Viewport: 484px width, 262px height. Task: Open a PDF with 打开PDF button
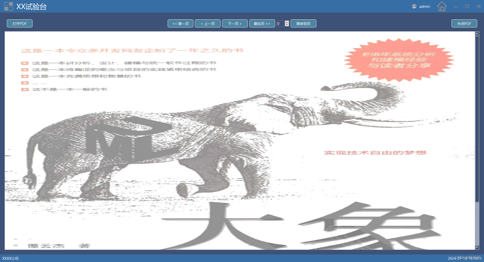click(x=20, y=23)
